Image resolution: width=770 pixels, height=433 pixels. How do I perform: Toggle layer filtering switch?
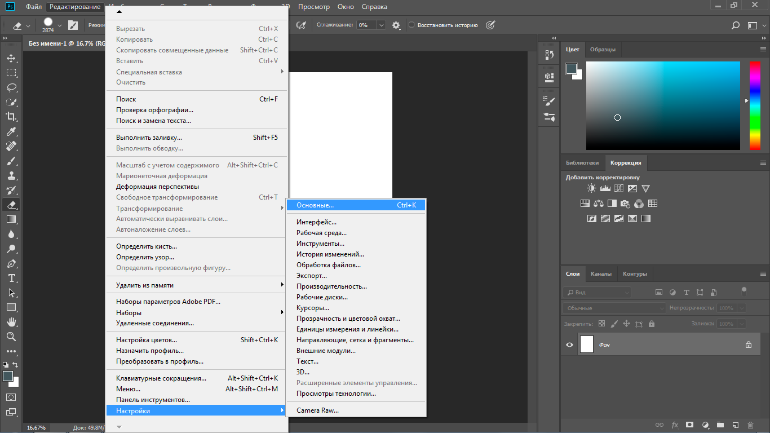click(744, 291)
